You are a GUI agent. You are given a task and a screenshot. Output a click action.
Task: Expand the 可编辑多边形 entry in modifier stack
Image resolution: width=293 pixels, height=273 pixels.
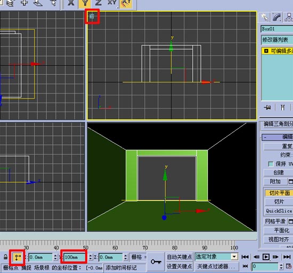(266, 51)
